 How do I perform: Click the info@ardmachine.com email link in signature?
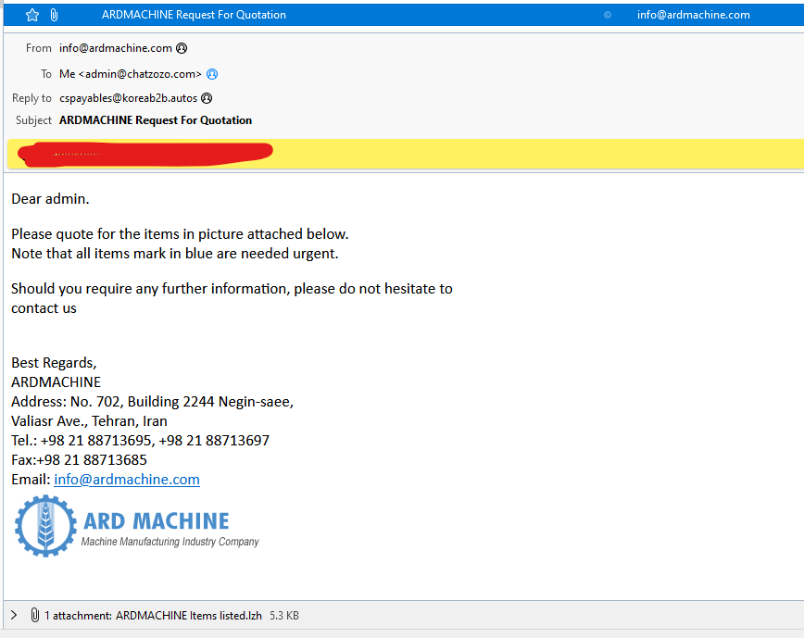click(x=127, y=480)
